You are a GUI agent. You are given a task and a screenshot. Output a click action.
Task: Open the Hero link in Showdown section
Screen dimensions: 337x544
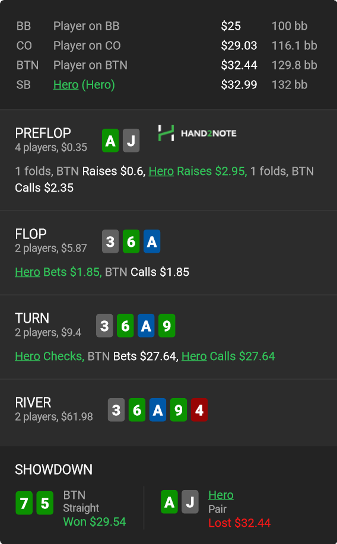click(x=221, y=495)
